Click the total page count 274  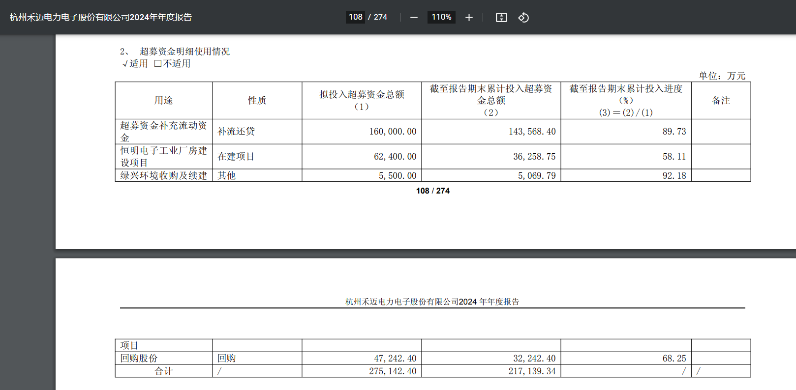[380, 17]
